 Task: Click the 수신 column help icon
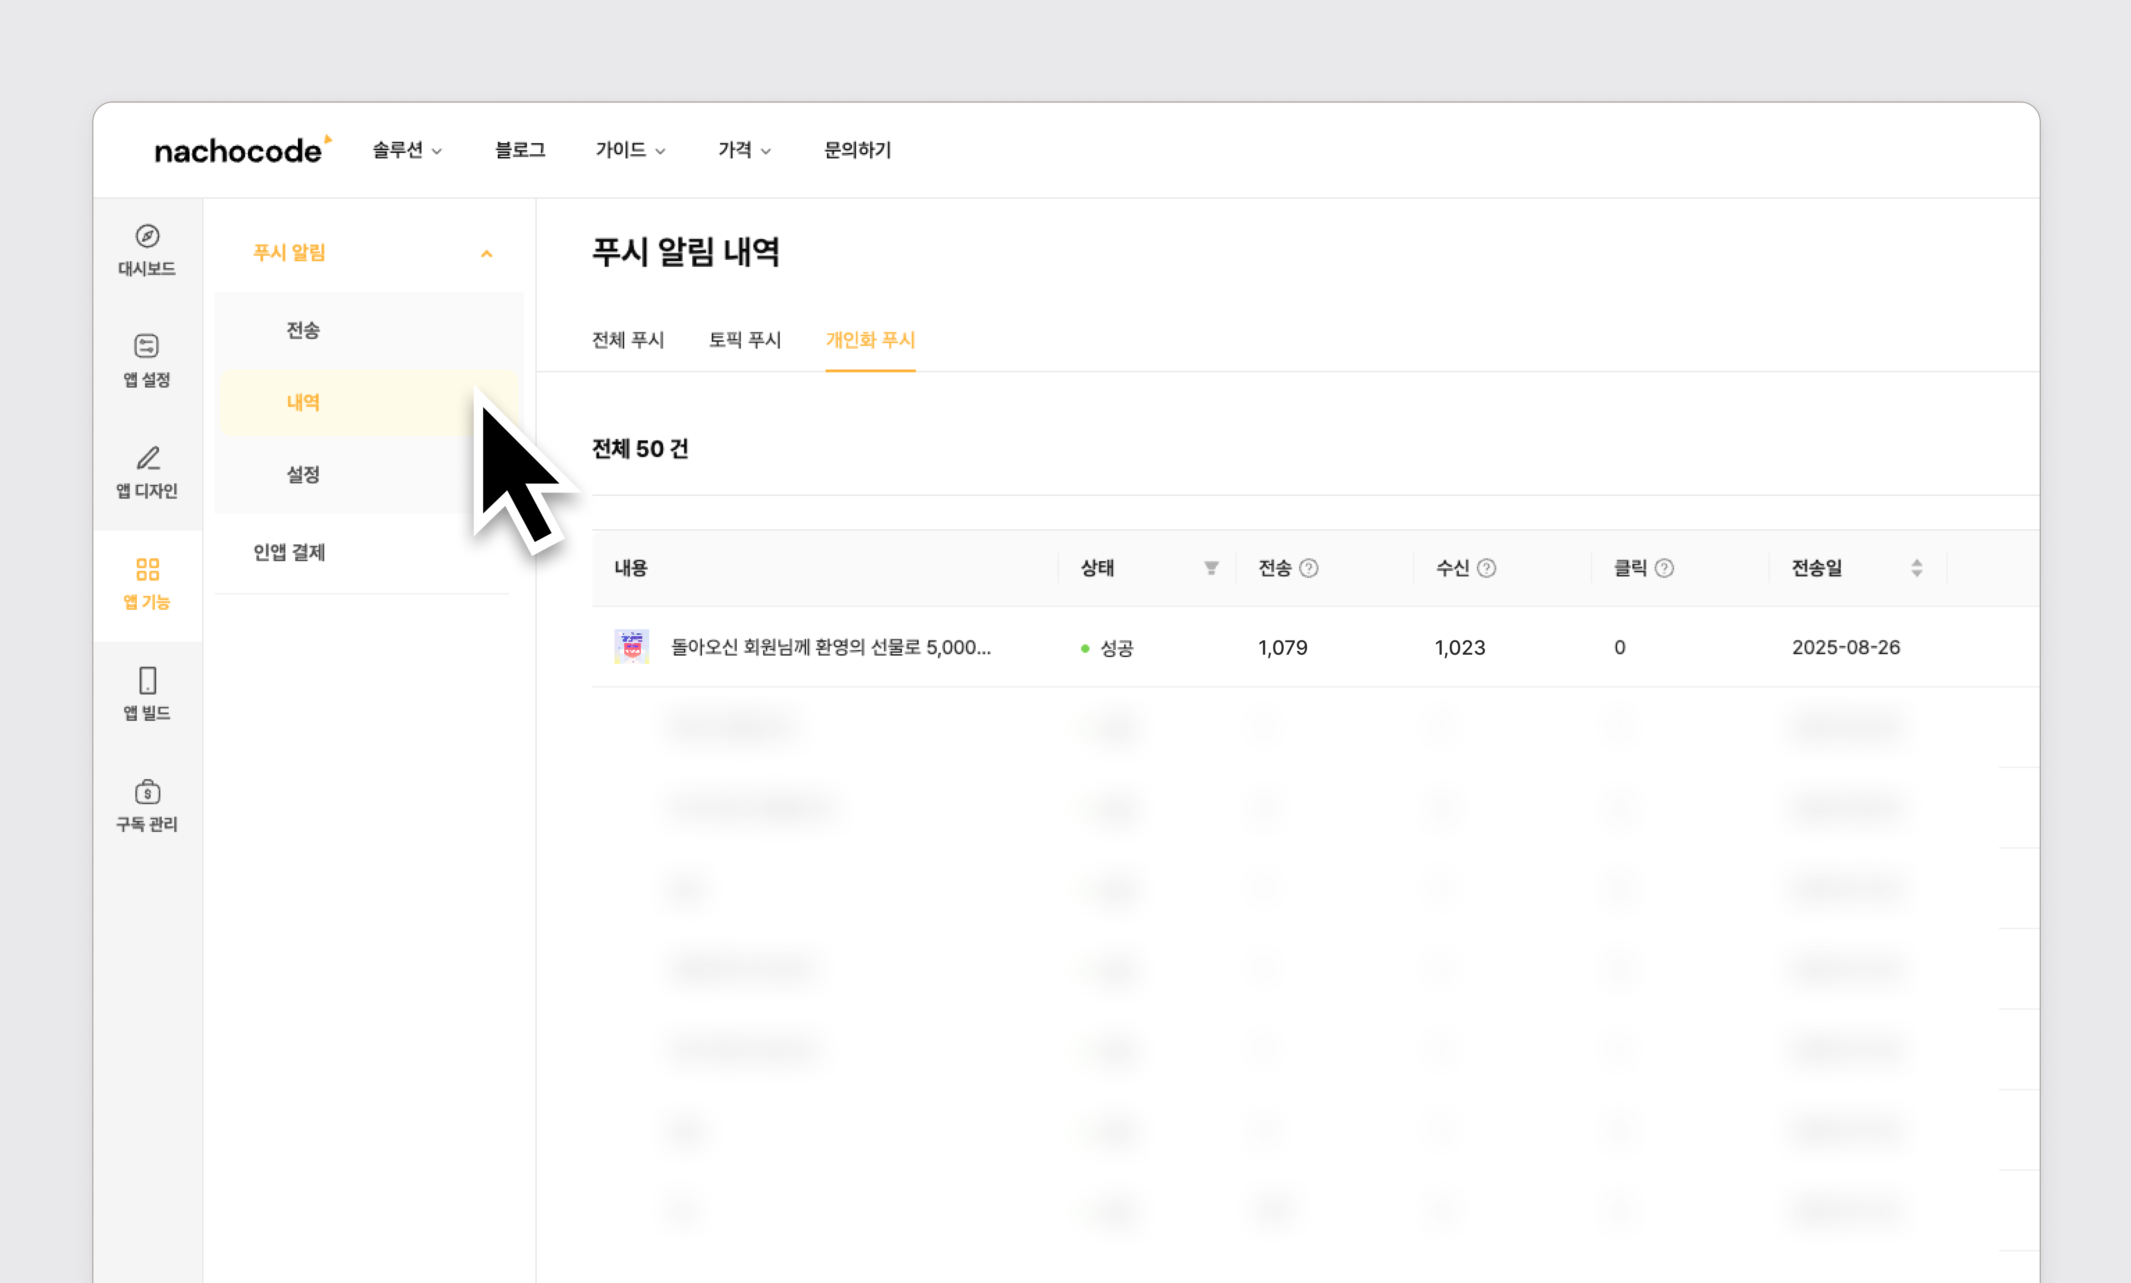coord(1486,568)
